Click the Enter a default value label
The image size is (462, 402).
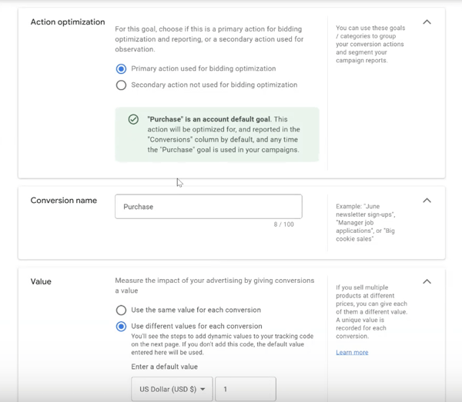[164, 367]
